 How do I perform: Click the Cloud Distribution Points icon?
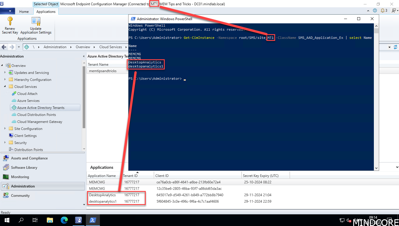pyautogui.click(x=14, y=115)
